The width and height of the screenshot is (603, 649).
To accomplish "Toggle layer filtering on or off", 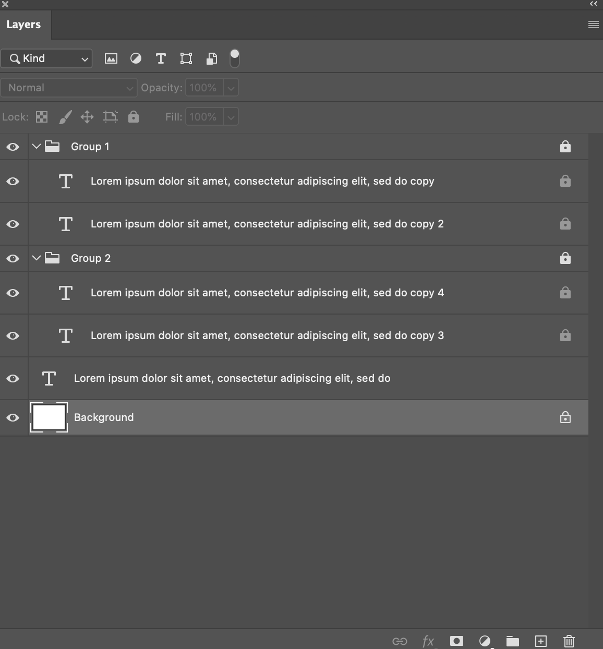I will (234, 58).
